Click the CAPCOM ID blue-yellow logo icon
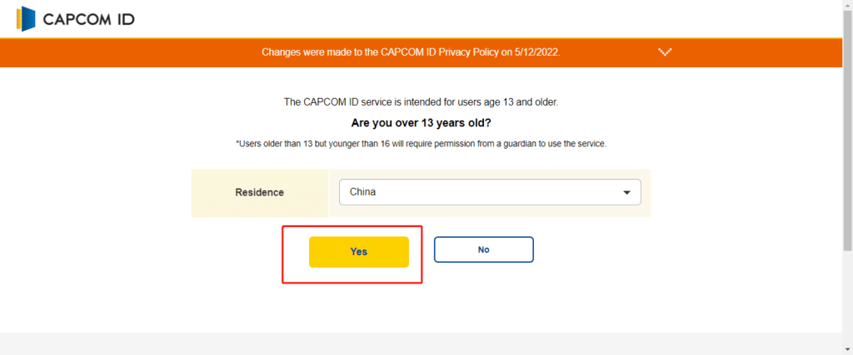 26,20
